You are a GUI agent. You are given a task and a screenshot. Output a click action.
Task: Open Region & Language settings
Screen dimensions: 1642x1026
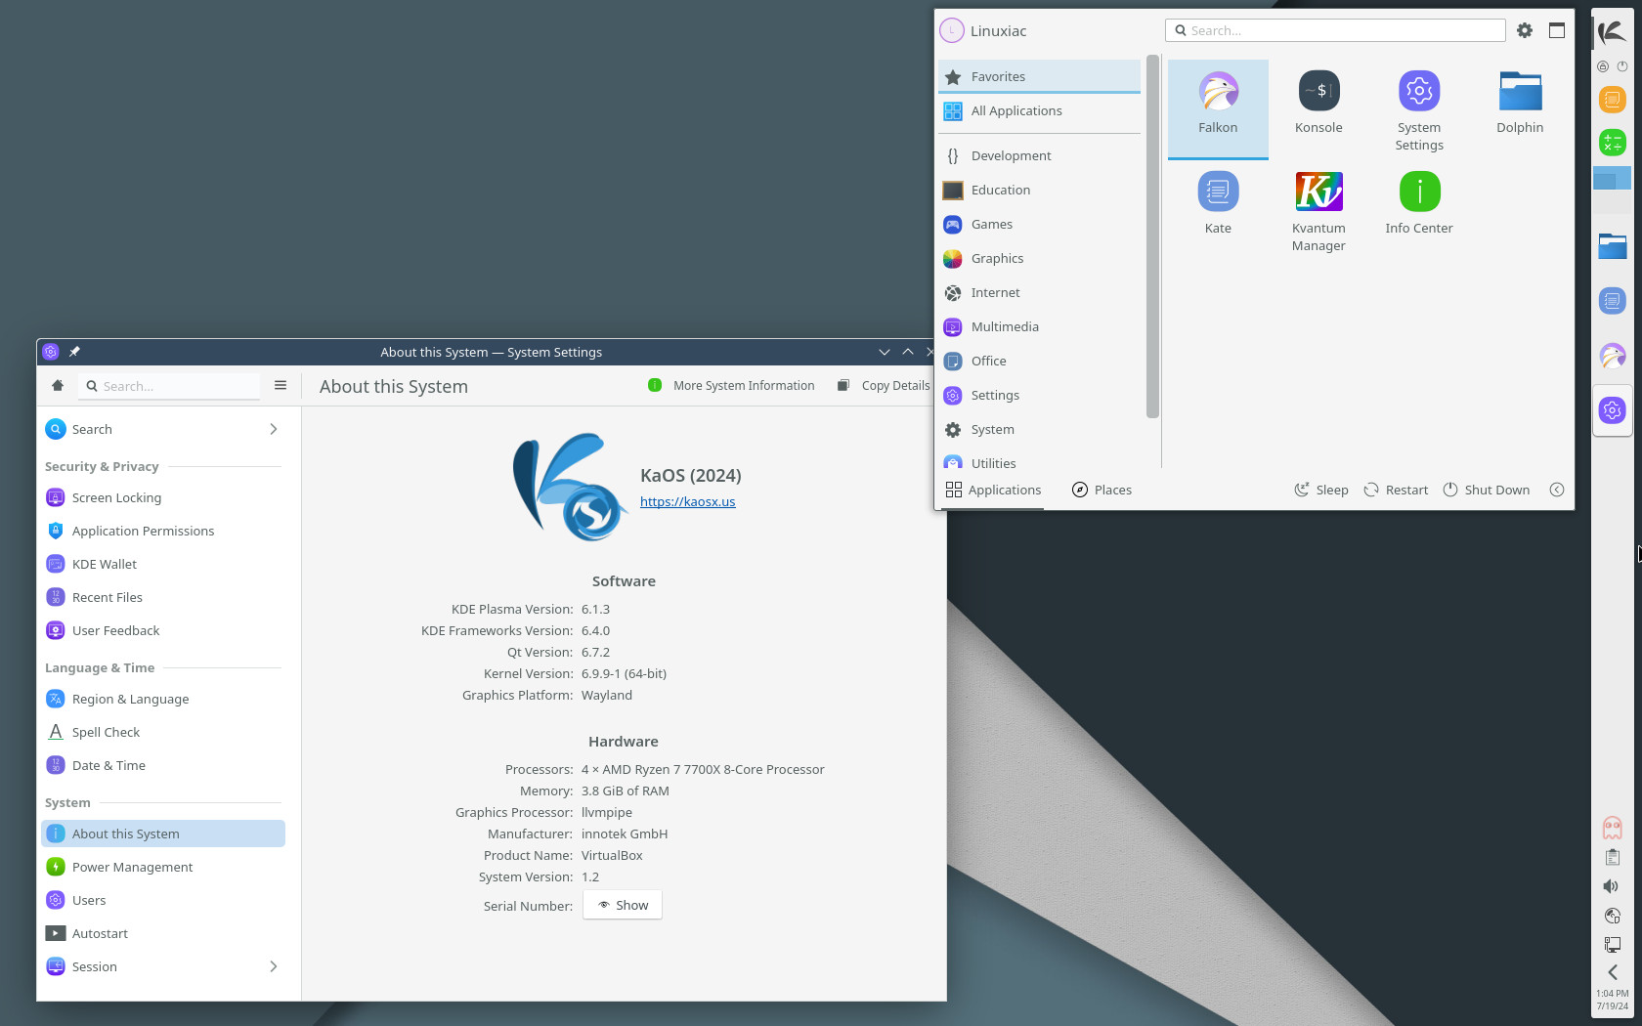click(163, 699)
